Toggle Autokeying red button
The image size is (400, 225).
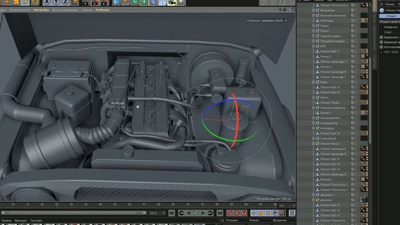coord(237,213)
